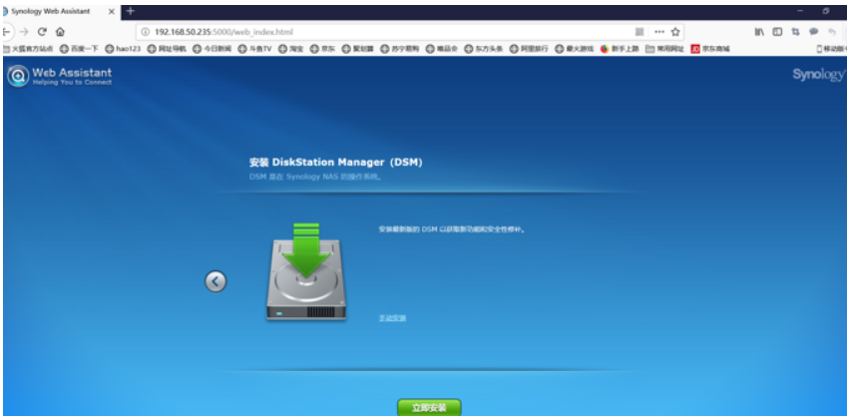
Task: Open the 东方头条 bookmark
Action: [x=484, y=49]
